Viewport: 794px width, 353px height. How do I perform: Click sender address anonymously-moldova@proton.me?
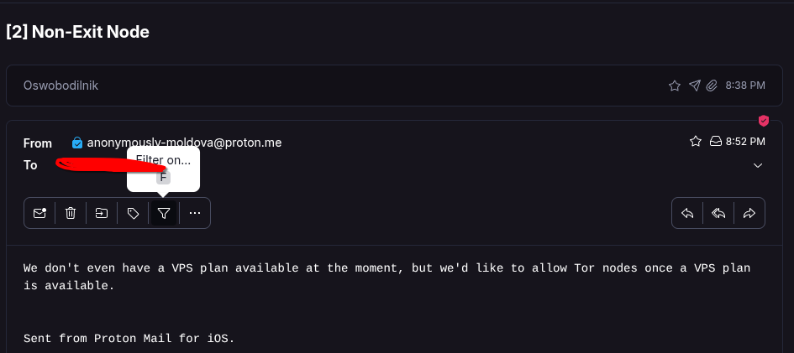[184, 143]
